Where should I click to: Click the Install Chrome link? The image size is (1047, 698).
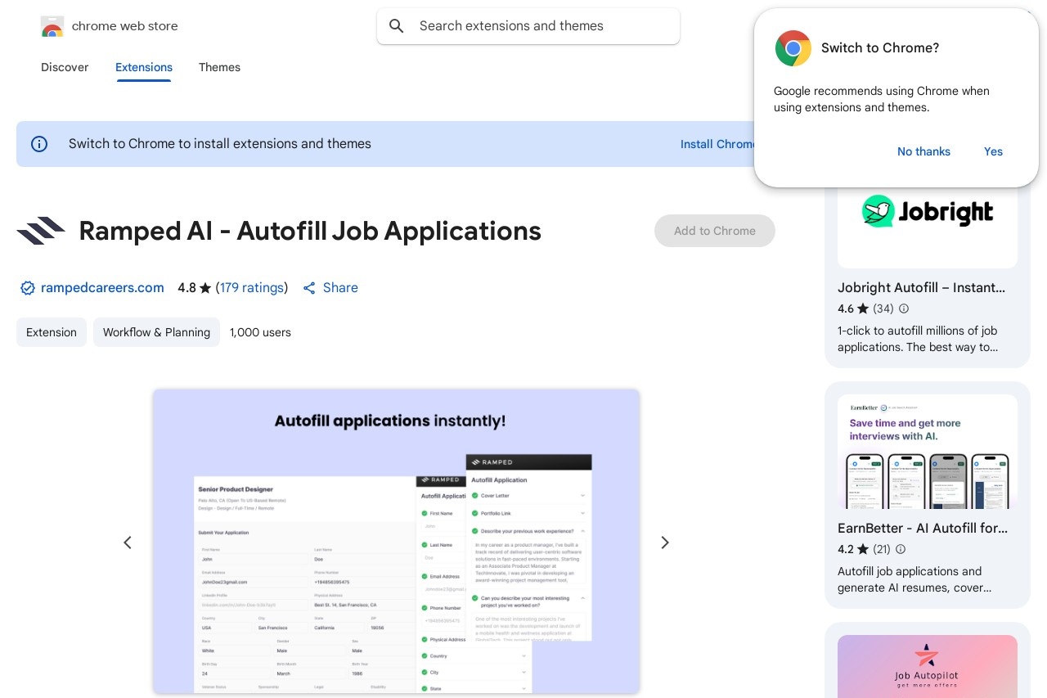[717, 144]
